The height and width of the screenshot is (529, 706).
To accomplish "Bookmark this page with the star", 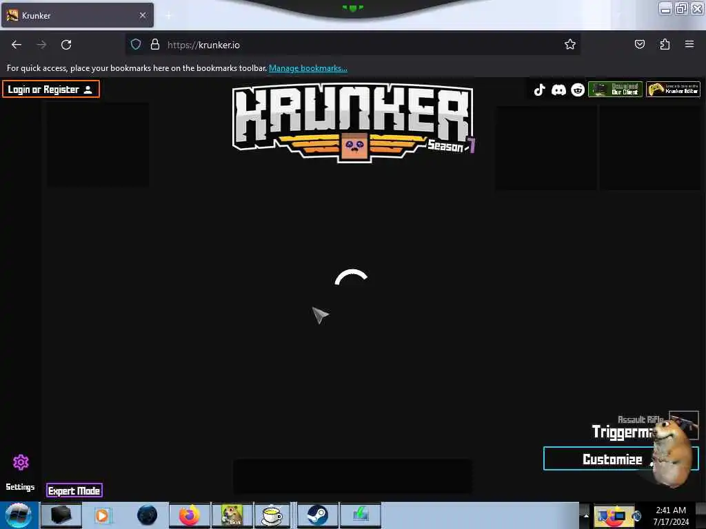I will tap(570, 44).
